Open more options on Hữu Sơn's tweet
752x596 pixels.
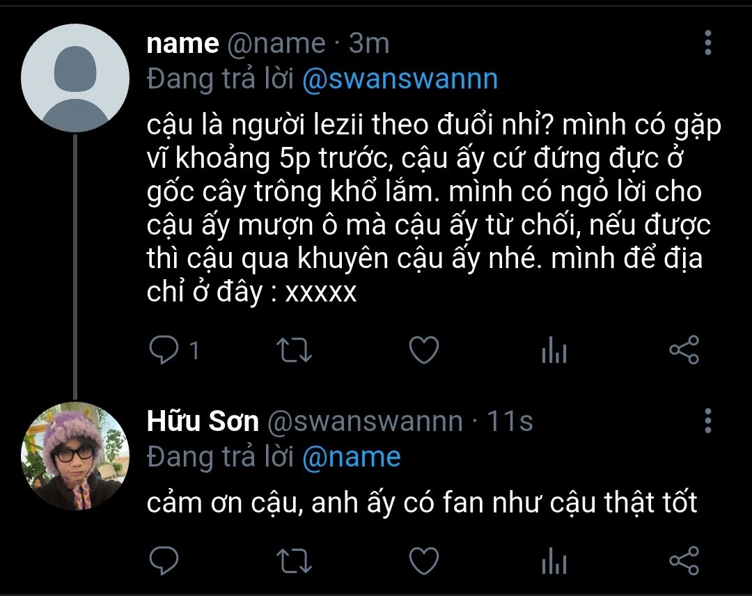click(x=708, y=421)
